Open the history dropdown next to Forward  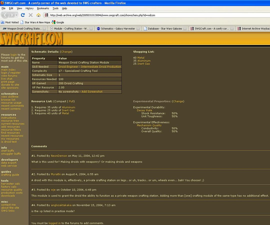pos(16,15)
